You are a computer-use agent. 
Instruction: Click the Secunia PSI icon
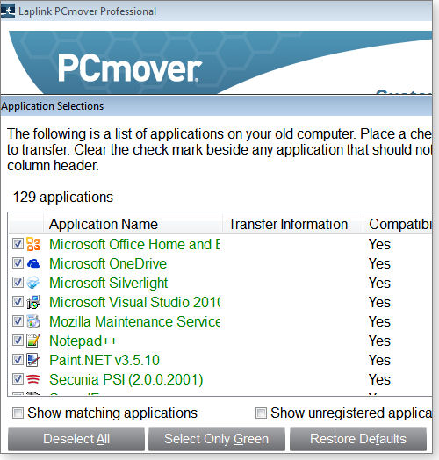(33, 379)
